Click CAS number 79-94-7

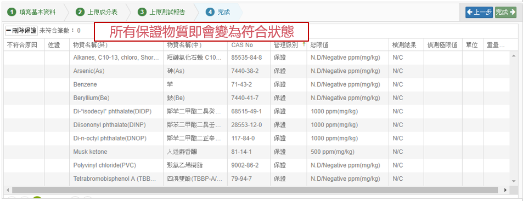(x=241, y=179)
